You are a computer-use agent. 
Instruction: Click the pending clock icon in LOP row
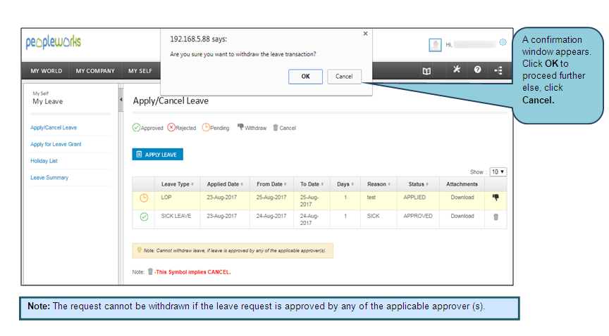144,198
